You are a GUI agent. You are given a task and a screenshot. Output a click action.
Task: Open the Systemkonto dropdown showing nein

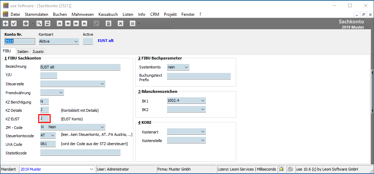click(178, 67)
